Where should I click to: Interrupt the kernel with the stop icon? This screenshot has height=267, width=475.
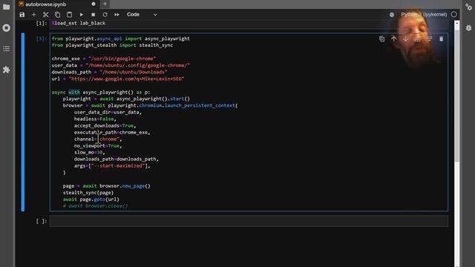[93, 15]
